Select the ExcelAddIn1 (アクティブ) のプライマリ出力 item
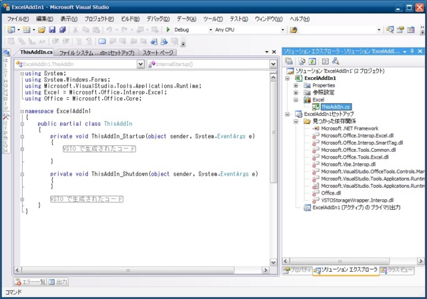 point(356,207)
